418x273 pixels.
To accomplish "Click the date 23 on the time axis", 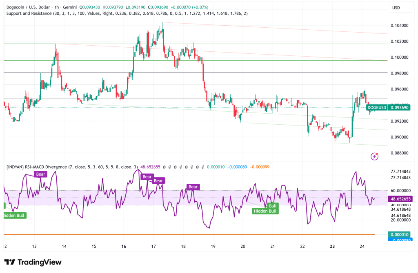I will (332, 247).
